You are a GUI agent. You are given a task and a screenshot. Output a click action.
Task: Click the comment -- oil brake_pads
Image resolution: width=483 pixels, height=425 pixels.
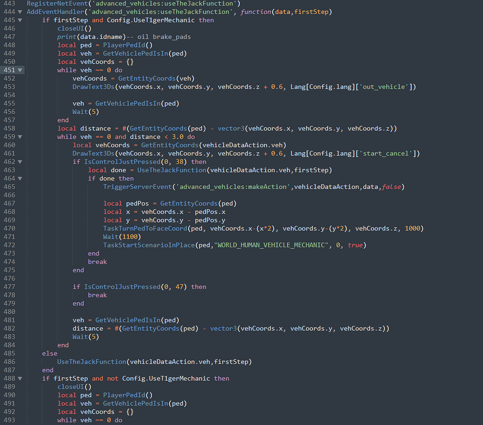[158, 36]
